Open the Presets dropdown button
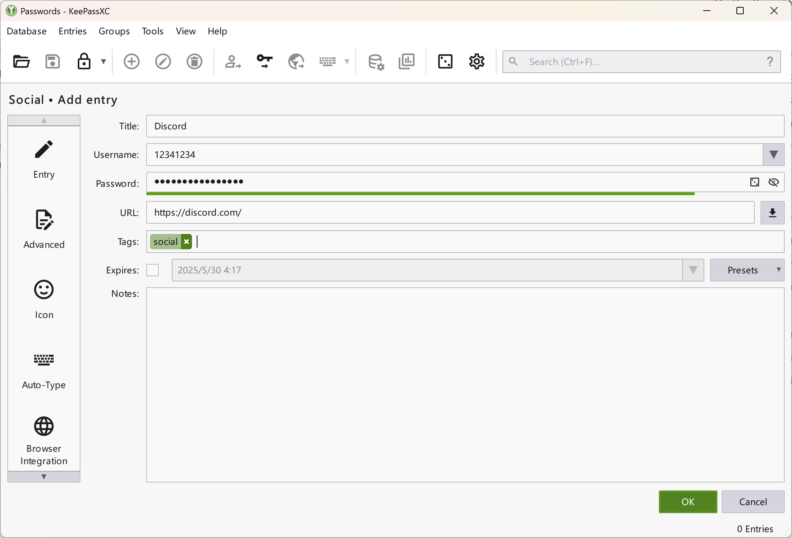Image resolution: width=792 pixels, height=538 pixels. coord(747,270)
